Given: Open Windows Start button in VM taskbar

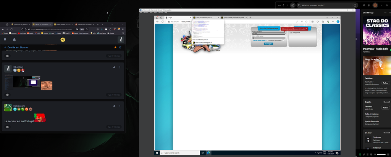Looking at the screenshot, I should (x=157, y=153).
